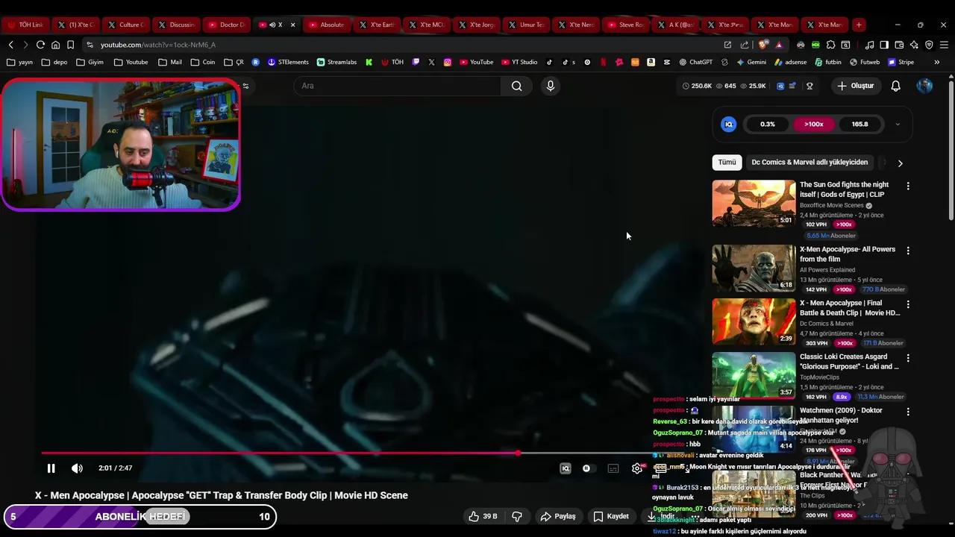This screenshot has width=955, height=537.
Task: Show more filter chips with right arrow
Action: (900, 163)
